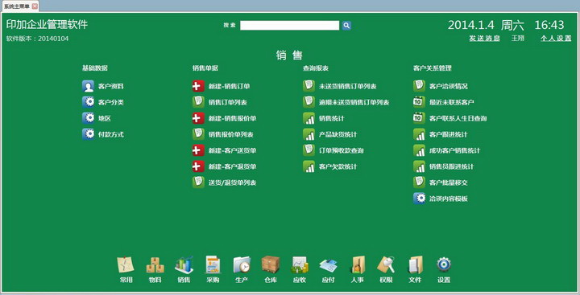The height and width of the screenshot is (295, 580).
Task: Open 逾期未送货销售订单列表 icon
Action: tap(309, 102)
